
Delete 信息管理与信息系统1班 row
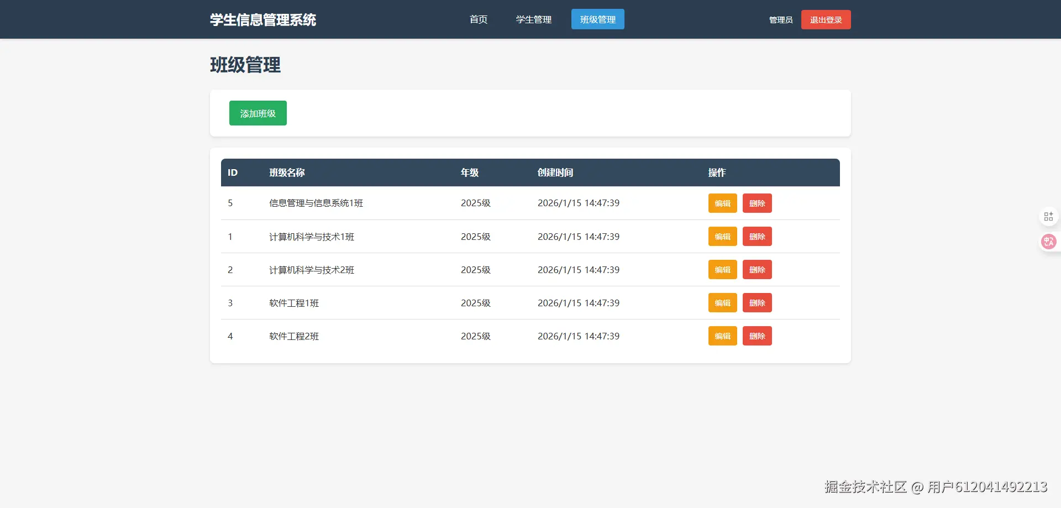pos(757,203)
